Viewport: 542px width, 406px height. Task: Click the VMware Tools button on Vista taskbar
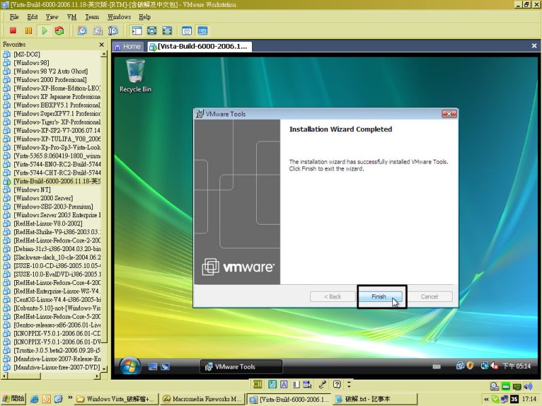(x=241, y=367)
